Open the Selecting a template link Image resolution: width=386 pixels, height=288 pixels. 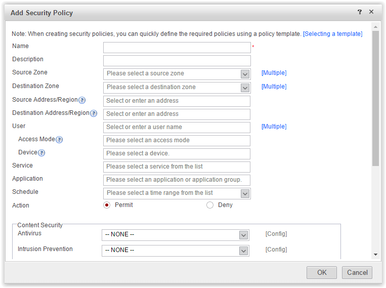click(332, 34)
